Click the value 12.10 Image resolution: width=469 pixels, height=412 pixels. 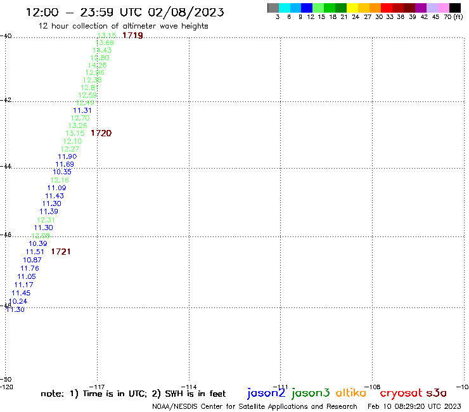click(72, 141)
